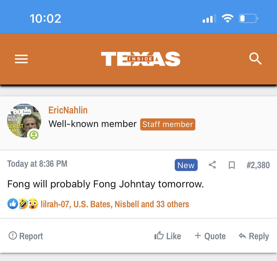Click the surprised reaction emoji

(33, 204)
